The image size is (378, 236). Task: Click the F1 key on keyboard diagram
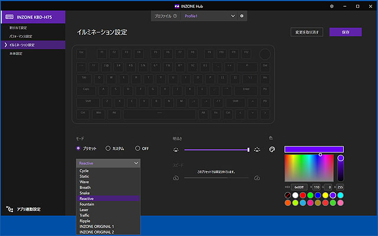pos(102,54)
